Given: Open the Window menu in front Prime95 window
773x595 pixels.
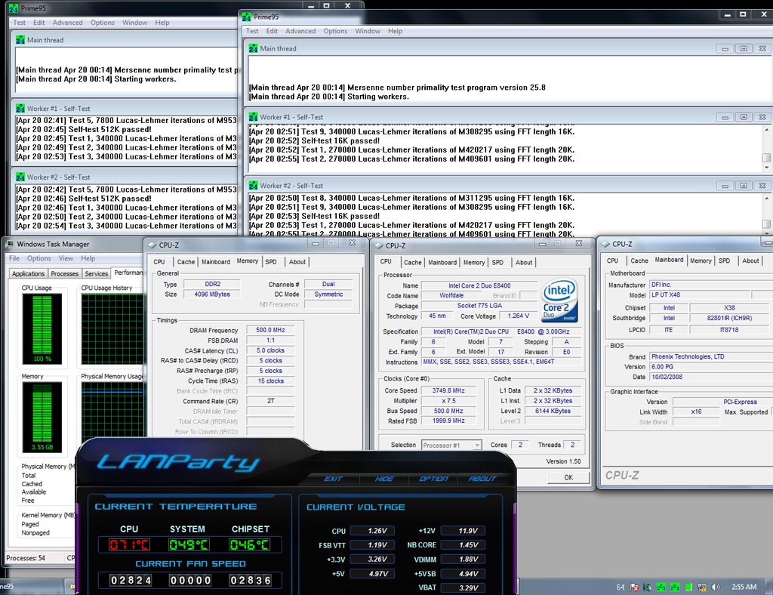Looking at the screenshot, I should 368,31.
